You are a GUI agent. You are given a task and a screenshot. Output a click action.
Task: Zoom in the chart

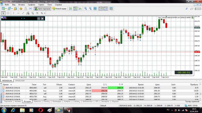(x=86, y=9)
